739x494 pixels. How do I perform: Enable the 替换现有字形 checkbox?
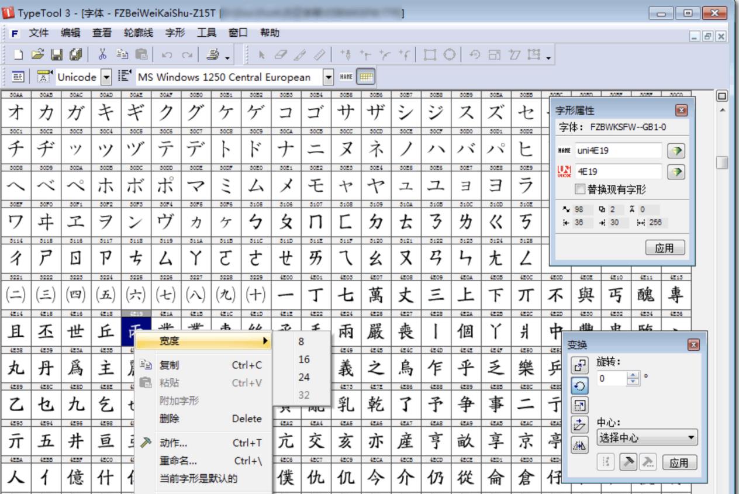point(581,189)
